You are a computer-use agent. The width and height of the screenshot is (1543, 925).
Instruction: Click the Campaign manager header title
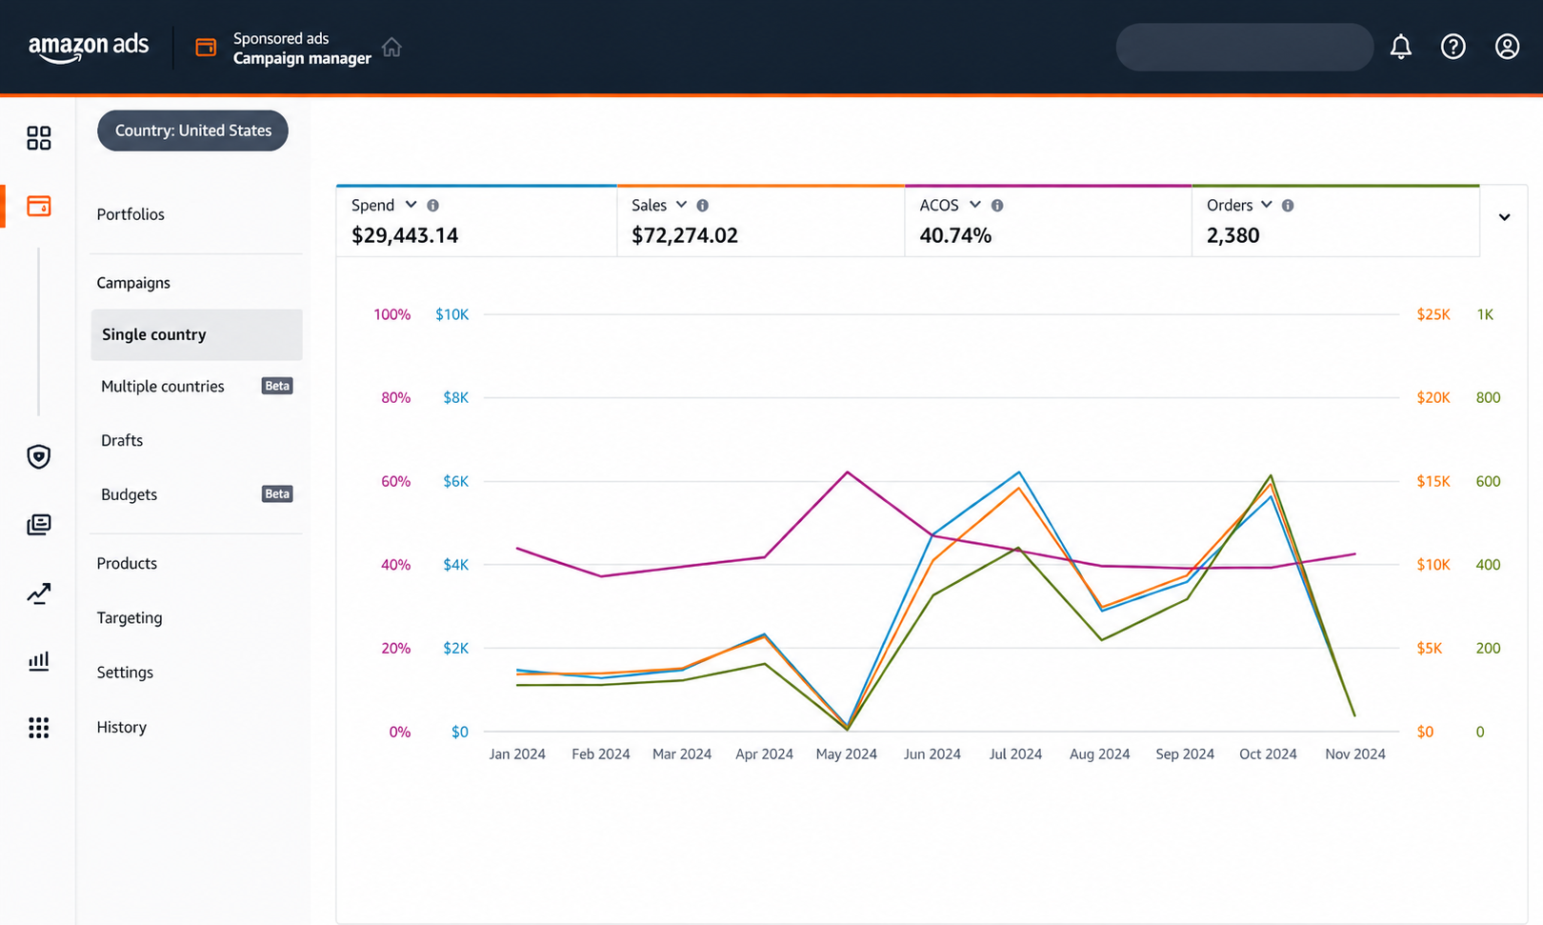[302, 58]
